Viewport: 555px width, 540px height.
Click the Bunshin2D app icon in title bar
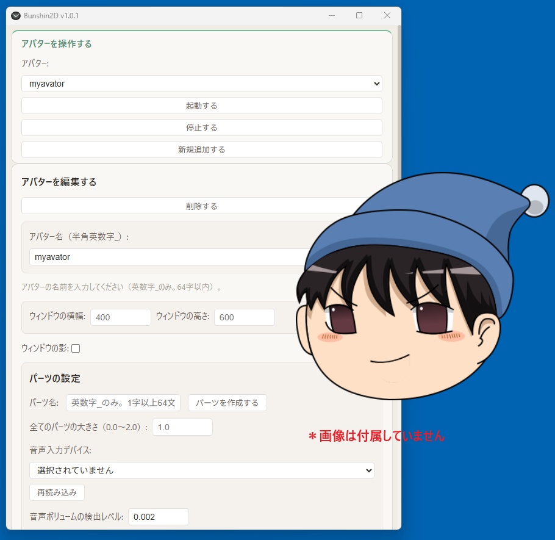(16, 16)
